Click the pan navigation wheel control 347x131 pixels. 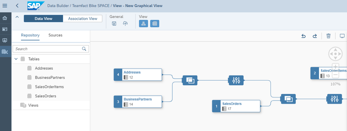[335, 54]
